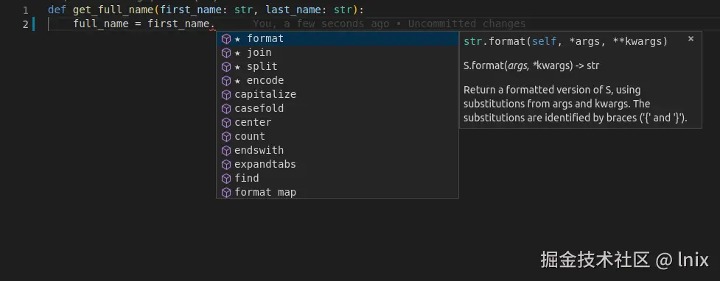Choose the count completion entry
This screenshot has height=281, width=720.
click(338, 136)
